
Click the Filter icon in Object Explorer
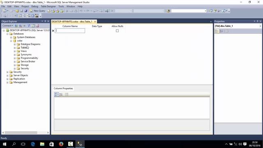pyautogui.click(x=29, y=25)
